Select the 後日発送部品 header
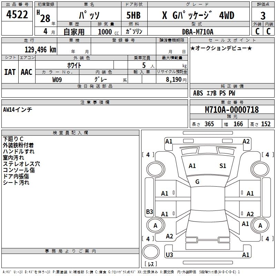276x276 pixels. pos(95,86)
